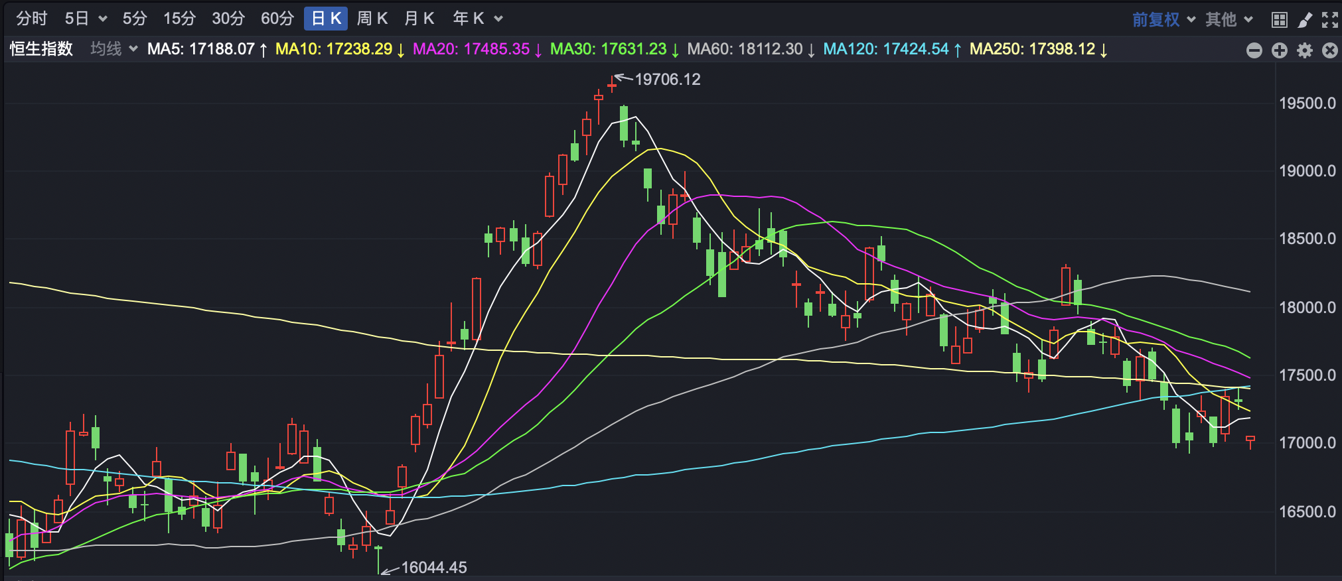1342x581 pixels.
Task: Zoom in chart with plus icon
Action: [1280, 50]
